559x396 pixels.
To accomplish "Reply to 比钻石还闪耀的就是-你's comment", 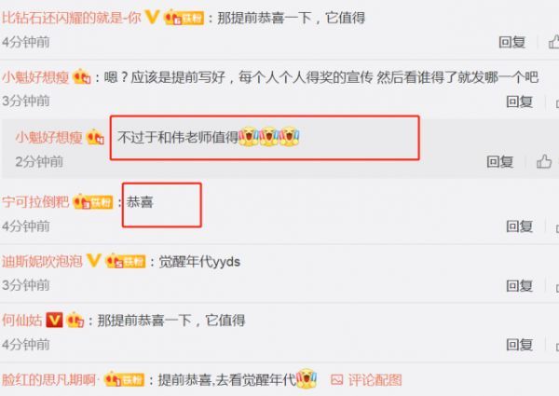I will pos(511,43).
